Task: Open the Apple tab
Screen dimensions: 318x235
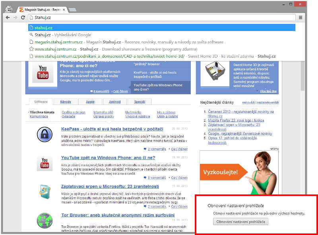Action: tap(90, 102)
